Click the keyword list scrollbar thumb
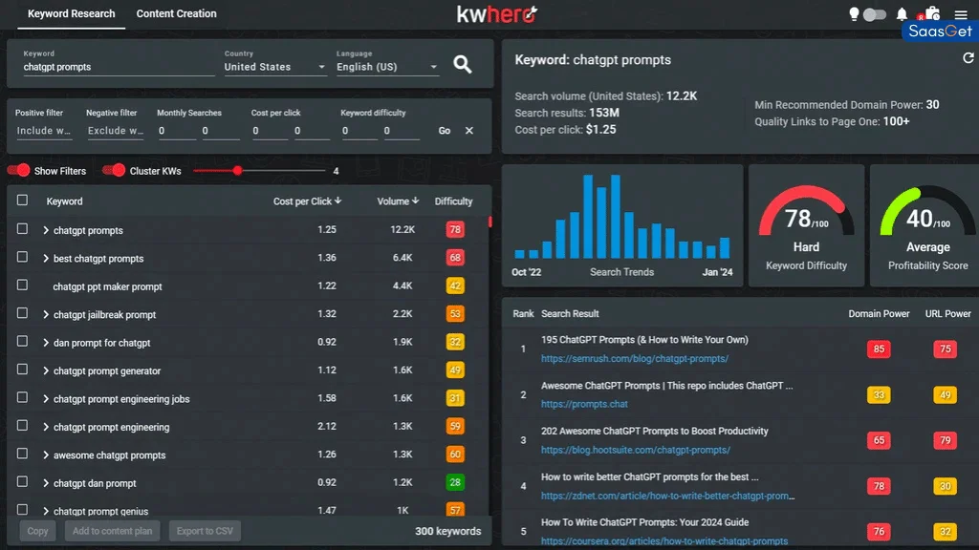The height and width of the screenshot is (550, 979). 490,222
